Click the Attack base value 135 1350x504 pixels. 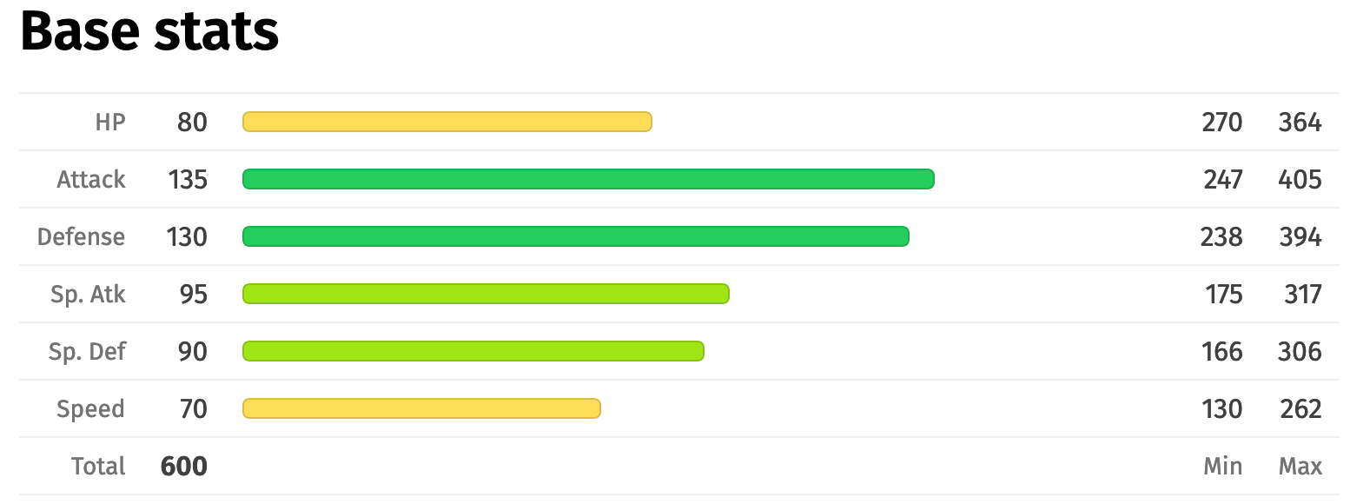[x=189, y=180]
